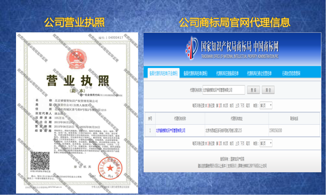Click the row number 1 cell

click(x=150, y=131)
